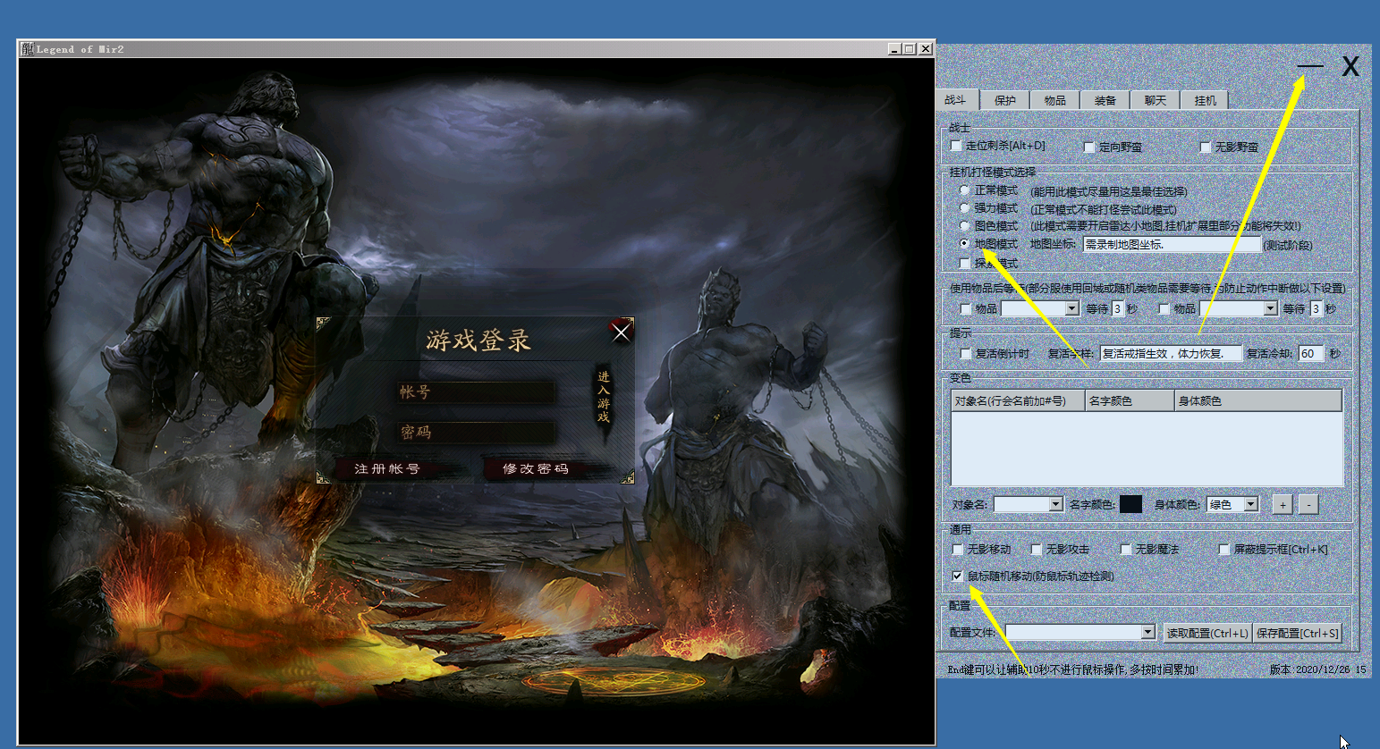Enable 无影野蛮 checkbox
1380x749 pixels.
pyautogui.click(x=1205, y=147)
